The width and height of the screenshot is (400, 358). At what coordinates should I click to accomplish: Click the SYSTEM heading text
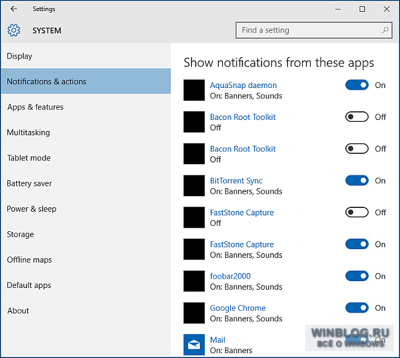coord(47,31)
